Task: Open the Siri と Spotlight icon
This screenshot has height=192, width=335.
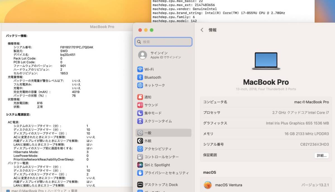Action: (x=140, y=165)
